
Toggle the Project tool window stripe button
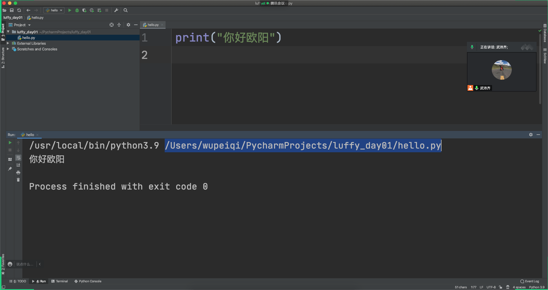3,32
